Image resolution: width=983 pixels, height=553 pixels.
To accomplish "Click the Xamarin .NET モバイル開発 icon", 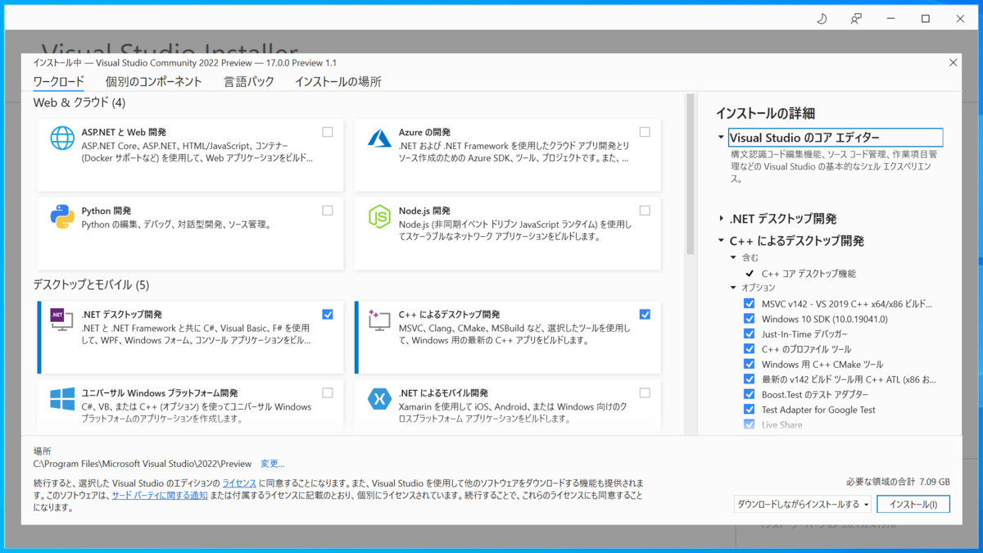I will click(x=378, y=398).
